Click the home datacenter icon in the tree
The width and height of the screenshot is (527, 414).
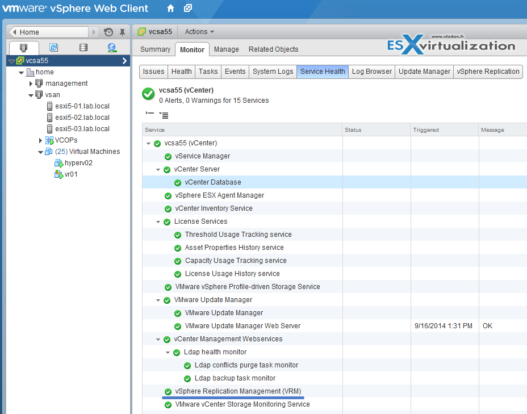point(30,72)
